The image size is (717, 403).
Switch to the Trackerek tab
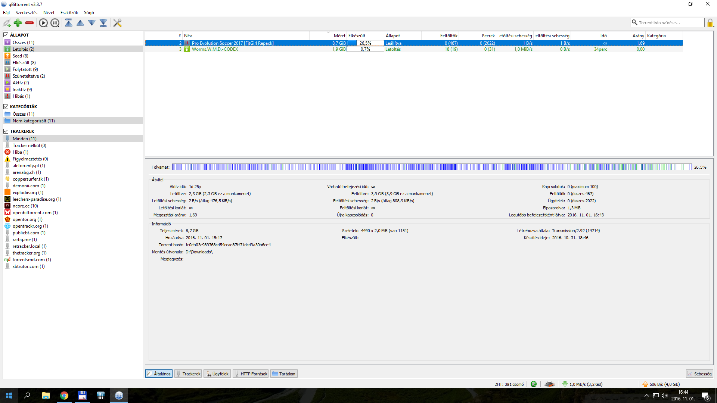pyautogui.click(x=188, y=374)
